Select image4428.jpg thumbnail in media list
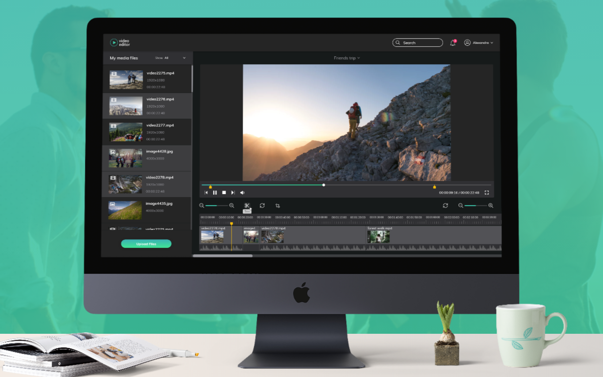 coord(126,158)
